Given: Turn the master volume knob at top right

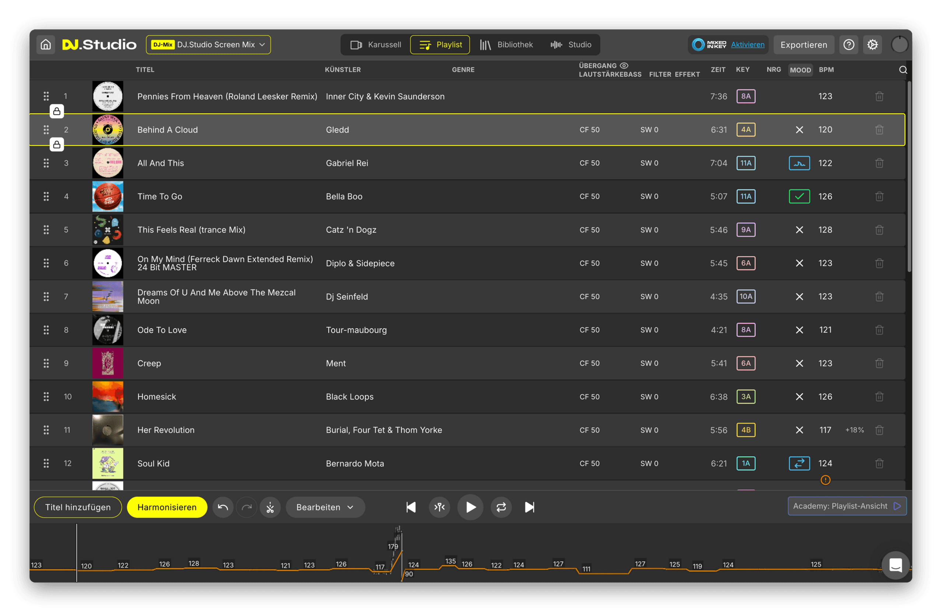Looking at the screenshot, I should 900,44.
